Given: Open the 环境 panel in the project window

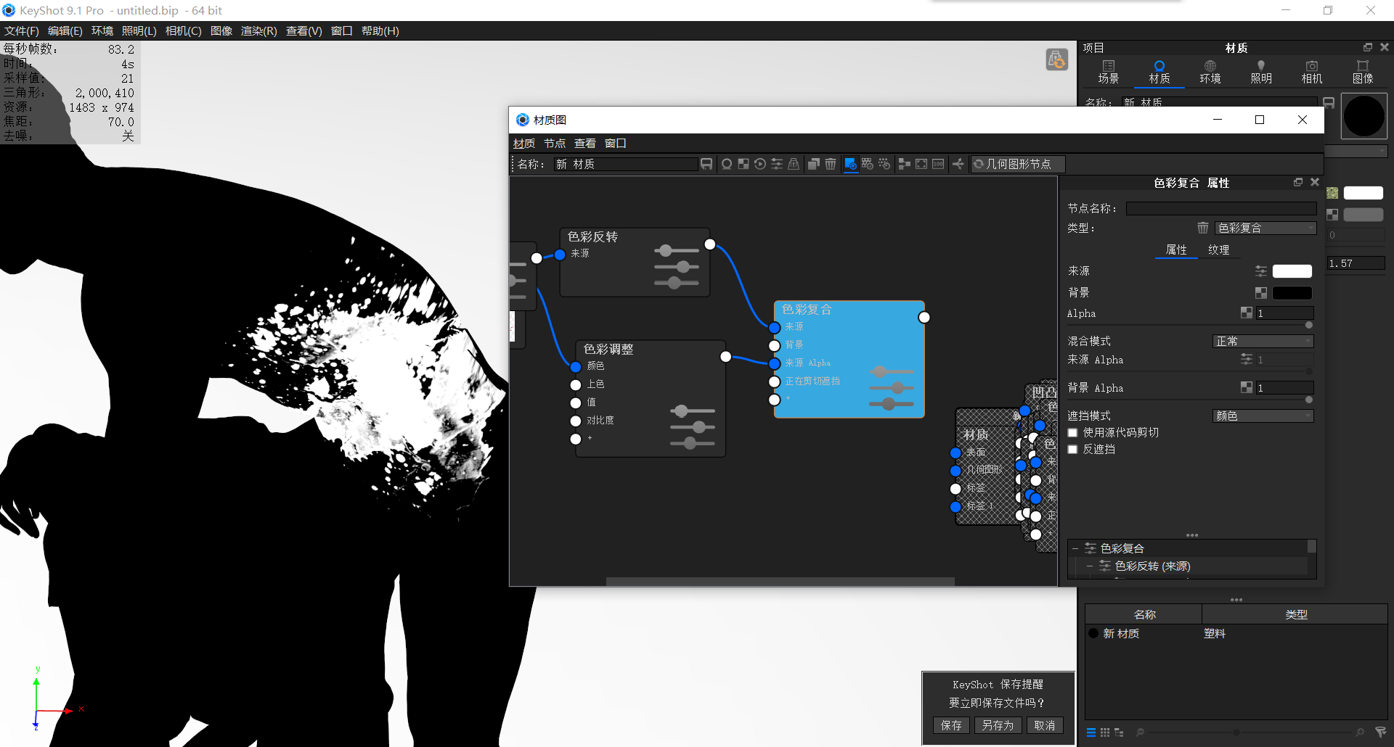Looking at the screenshot, I should pos(1210,72).
